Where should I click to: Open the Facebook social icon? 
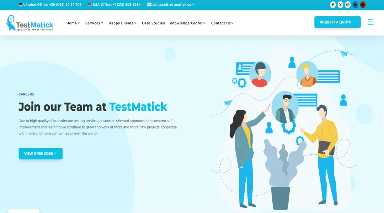click(332, 5)
